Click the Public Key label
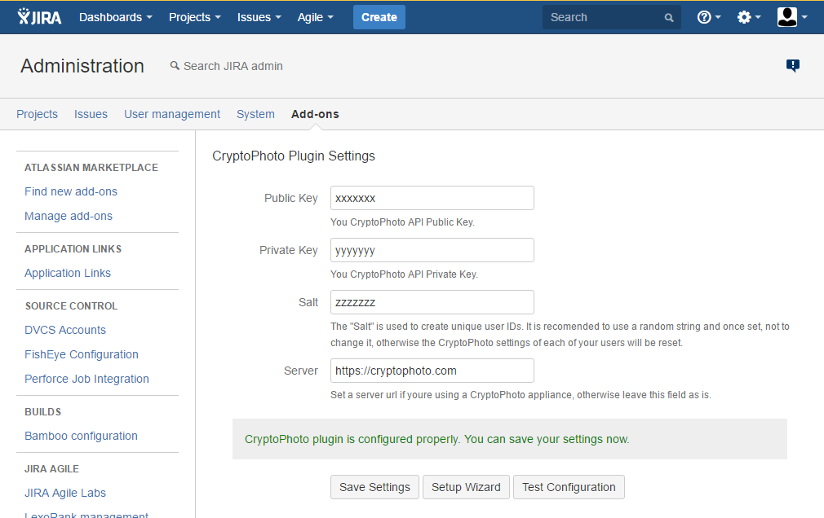 (291, 198)
